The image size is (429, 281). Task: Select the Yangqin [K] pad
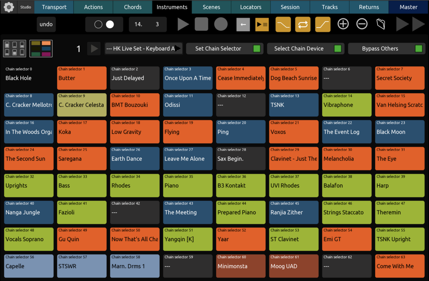click(x=188, y=239)
